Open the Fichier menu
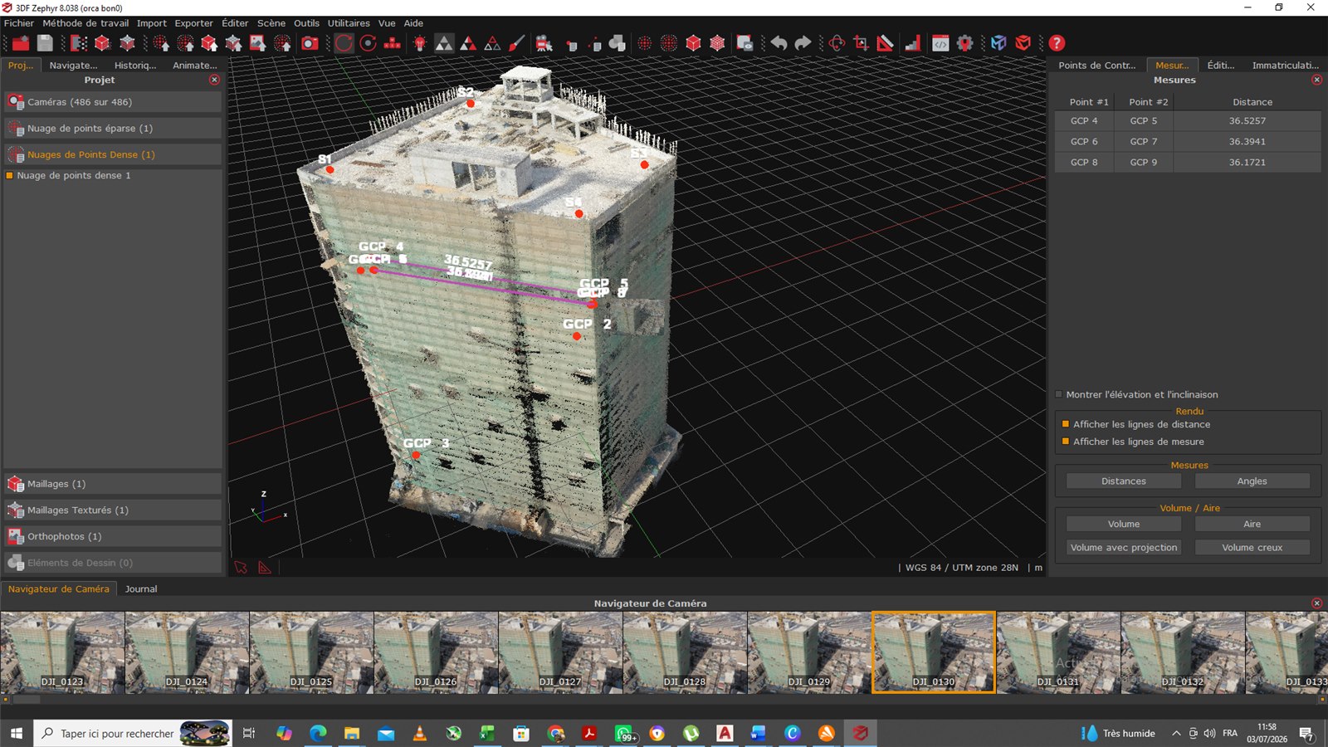Image resolution: width=1328 pixels, height=747 pixels. (19, 23)
